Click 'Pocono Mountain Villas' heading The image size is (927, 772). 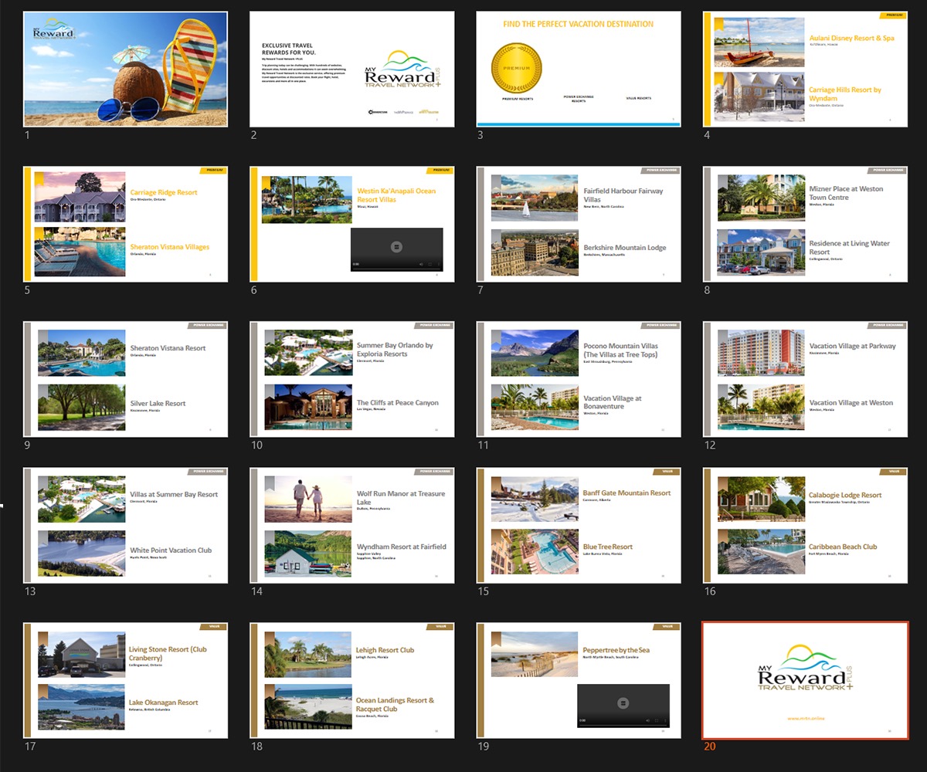pos(620,346)
